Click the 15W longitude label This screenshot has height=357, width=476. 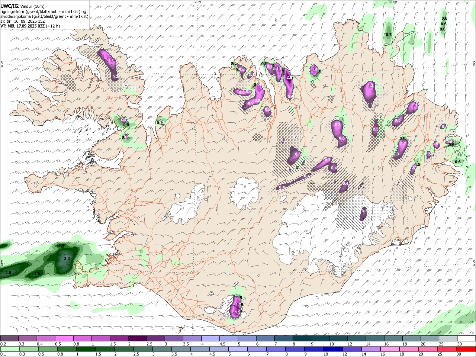pyautogui.click(x=394, y=2)
